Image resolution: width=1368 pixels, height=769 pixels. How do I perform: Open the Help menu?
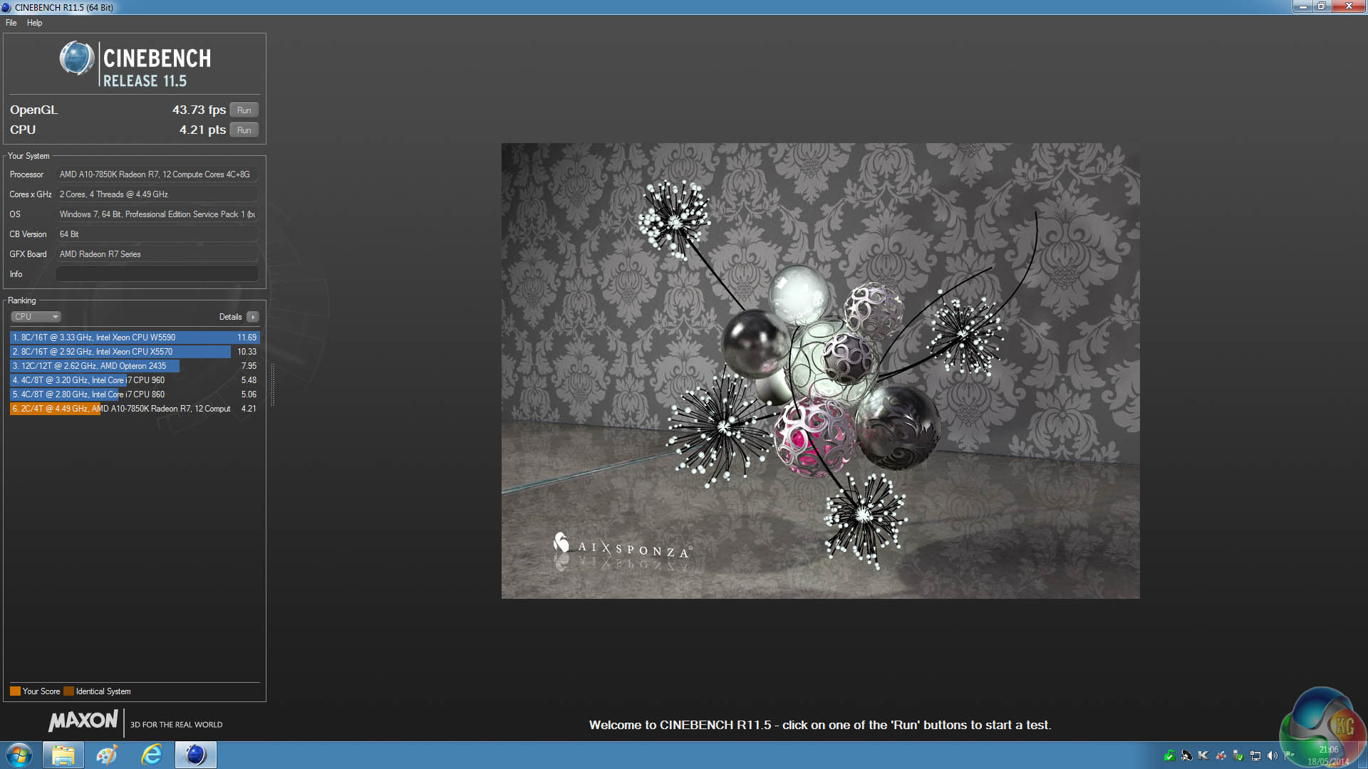tap(34, 23)
